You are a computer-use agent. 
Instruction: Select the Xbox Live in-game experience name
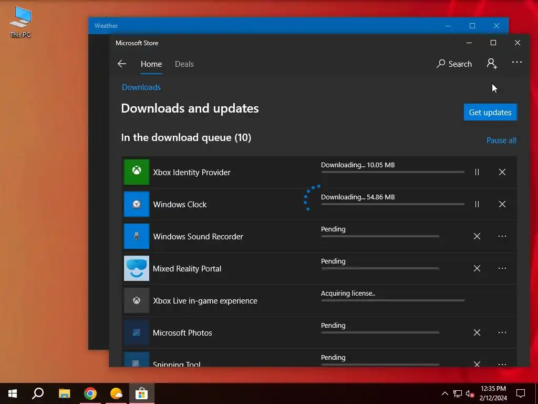click(205, 301)
